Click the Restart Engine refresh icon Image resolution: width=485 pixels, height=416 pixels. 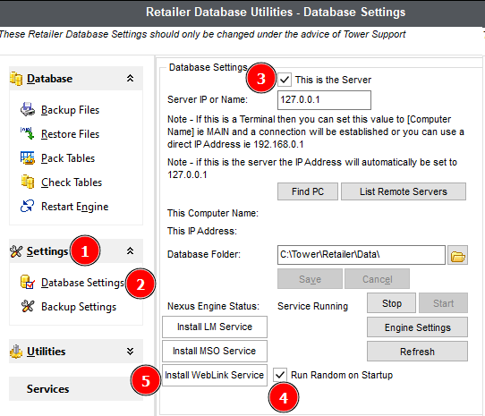pyautogui.click(x=28, y=206)
